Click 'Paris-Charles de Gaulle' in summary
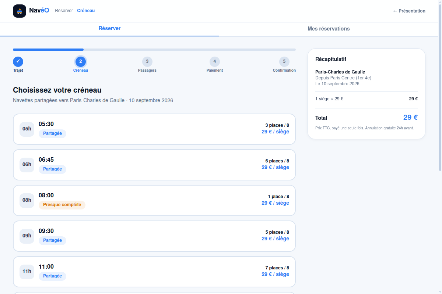The width and height of the screenshot is (442, 294). pyautogui.click(x=340, y=72)
